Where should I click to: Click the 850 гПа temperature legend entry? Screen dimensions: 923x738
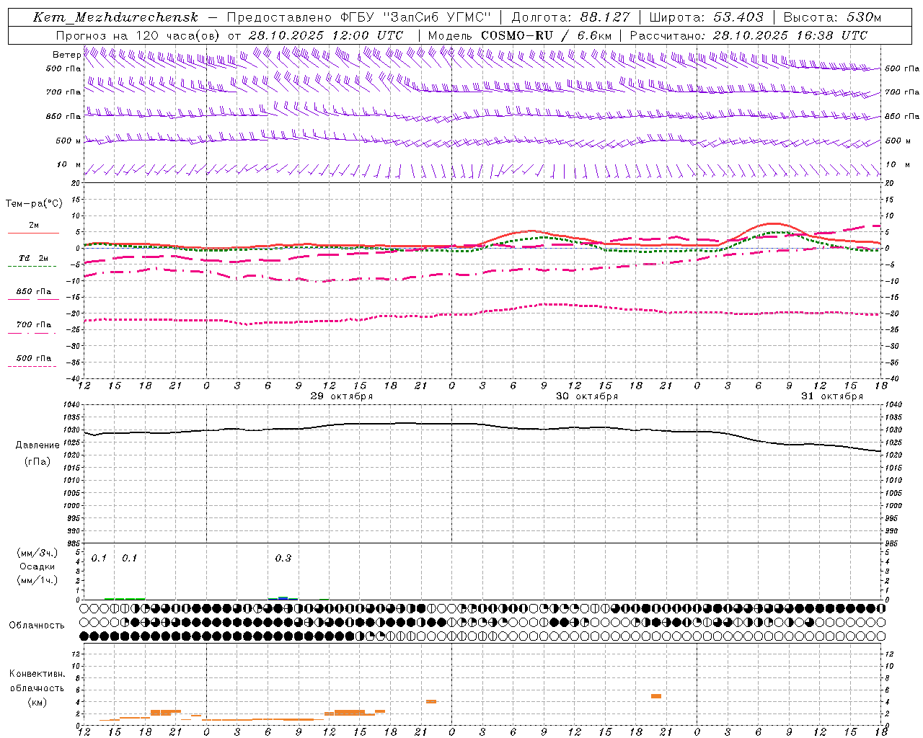33,292
